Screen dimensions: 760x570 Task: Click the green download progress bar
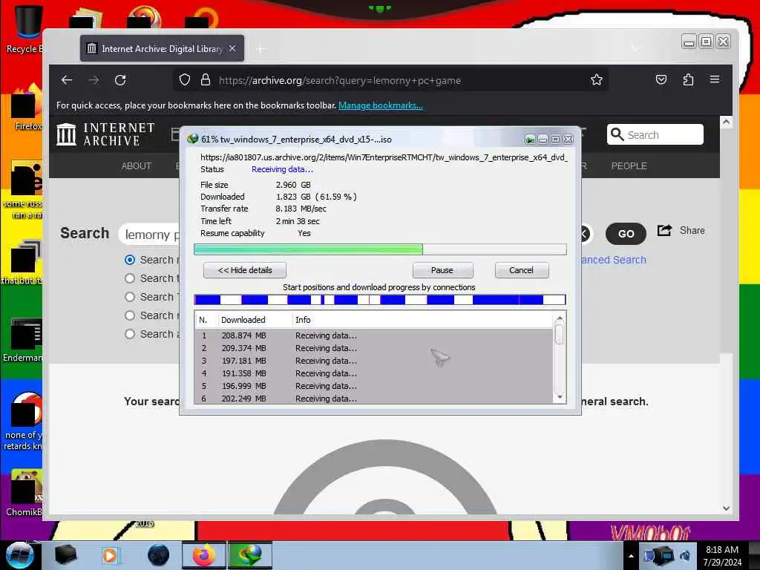[x=380, y=249]
